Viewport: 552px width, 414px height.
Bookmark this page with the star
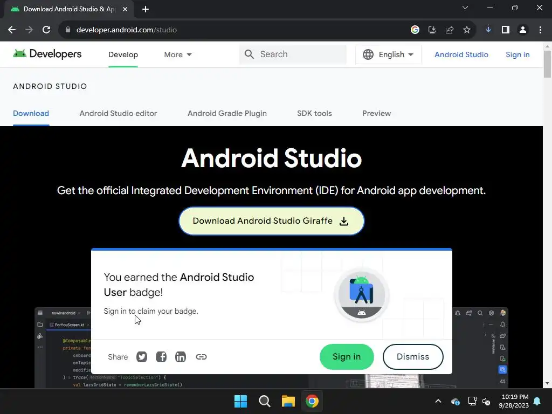tap(467, 30)
